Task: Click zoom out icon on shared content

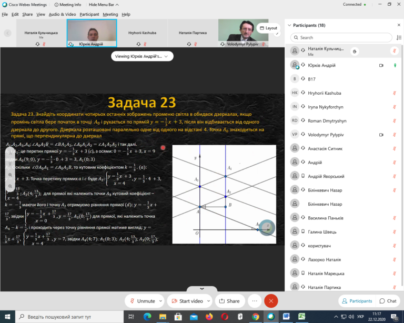Action: pos(10,186)
